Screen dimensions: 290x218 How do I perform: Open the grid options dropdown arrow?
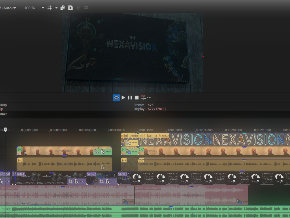pyautogui.click(x=56, y=8)
